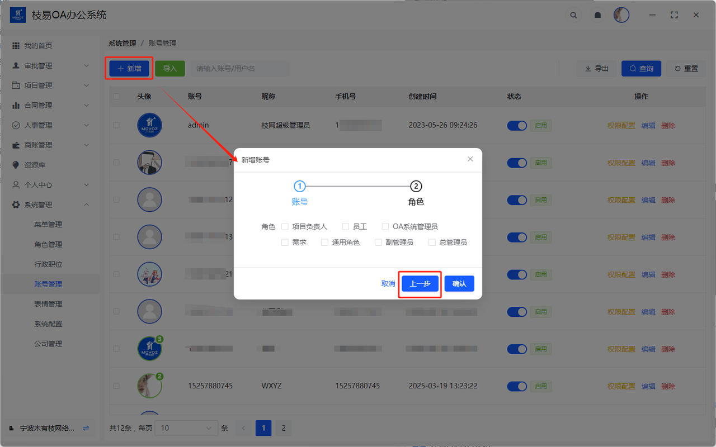The width and height of the screenshot is (716, 447).
Task: Open the page size dropdown showing 10
Action: point(186,428)
